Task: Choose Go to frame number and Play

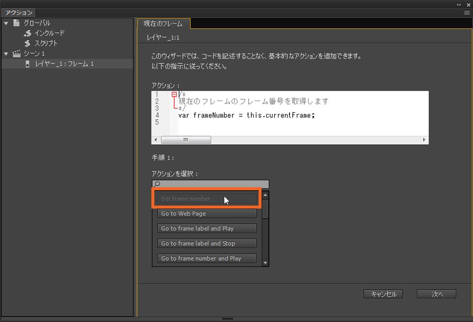Action: 207,259
